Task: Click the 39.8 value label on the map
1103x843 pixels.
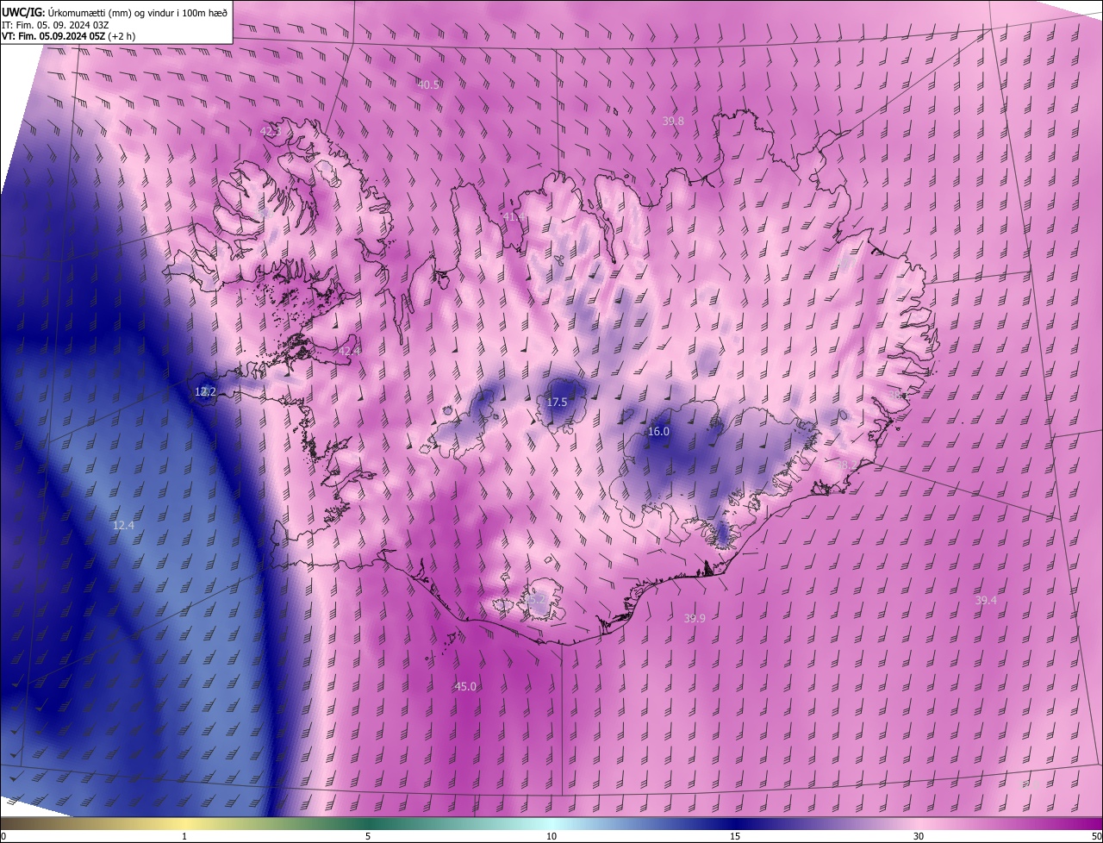Action: tap(673, 122)
